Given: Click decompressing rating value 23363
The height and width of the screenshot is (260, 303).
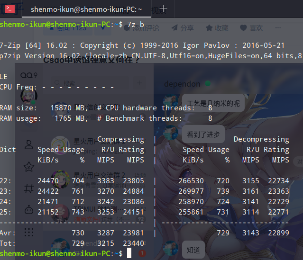Looking at the screenshot, I should pyautogui.click(x=279, y=191).
